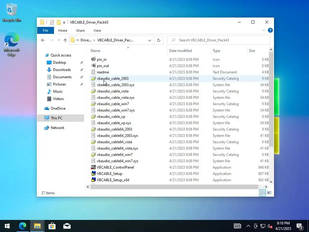Open Microsoft Edge from the taskbar
Viewport: 309px width, 232px height.
pos(22,226)
